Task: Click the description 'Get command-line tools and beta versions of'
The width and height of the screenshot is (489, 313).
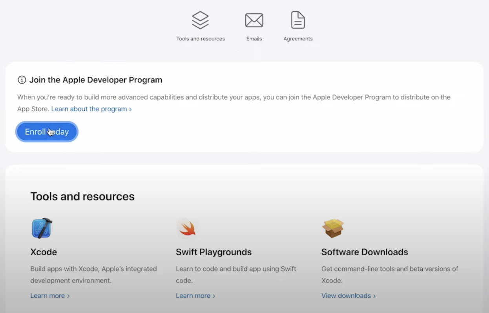Action: click(390, 269)
